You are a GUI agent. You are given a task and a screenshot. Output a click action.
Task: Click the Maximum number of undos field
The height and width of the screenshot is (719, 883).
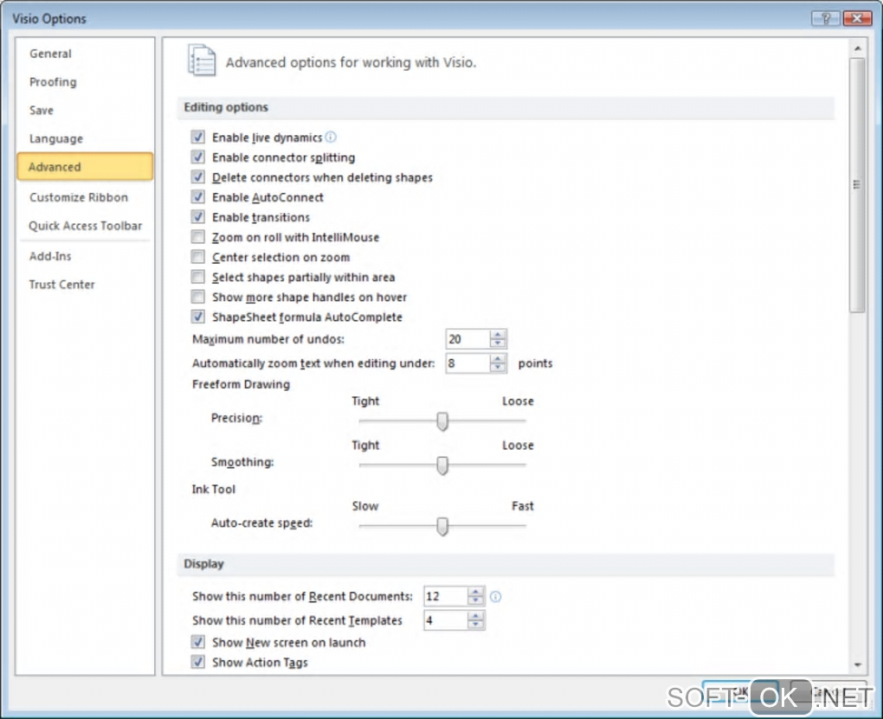(468, 339)
